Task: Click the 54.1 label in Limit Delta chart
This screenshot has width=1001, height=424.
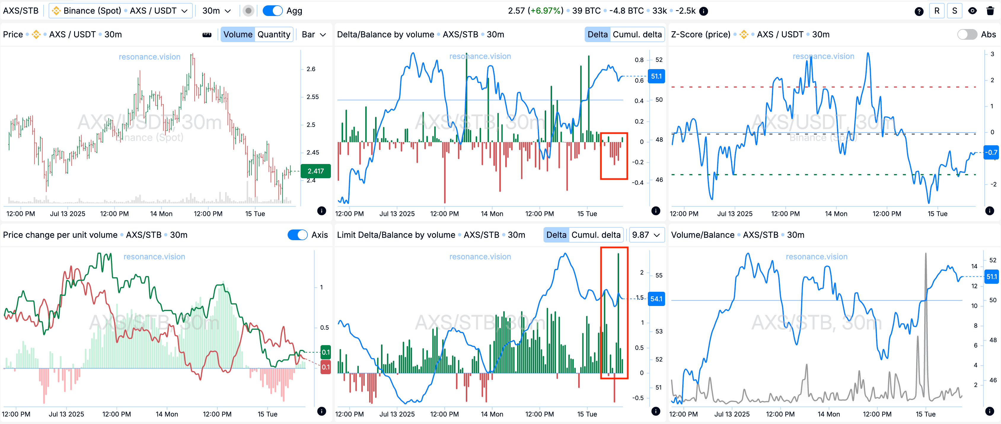Action: (x=656, y=299)
